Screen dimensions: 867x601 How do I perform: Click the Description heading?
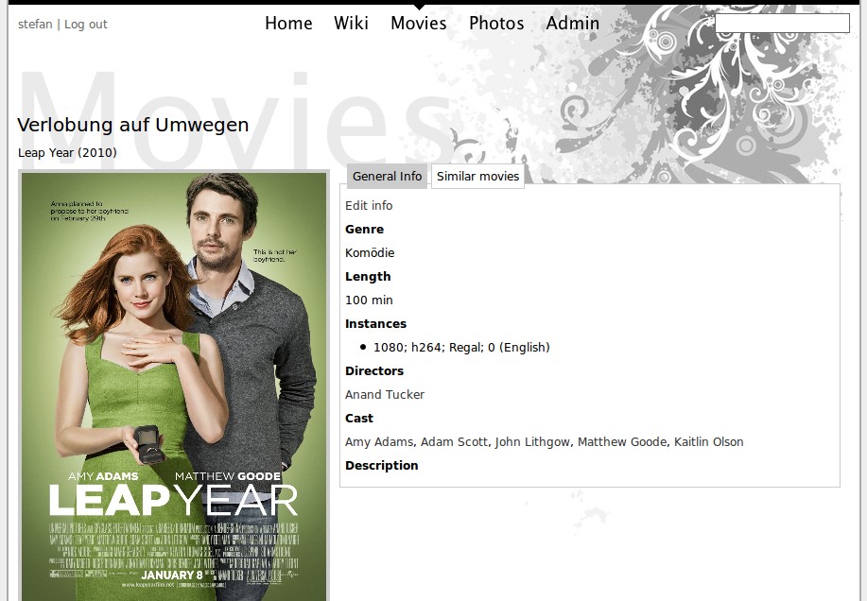(x=382, y=466)
